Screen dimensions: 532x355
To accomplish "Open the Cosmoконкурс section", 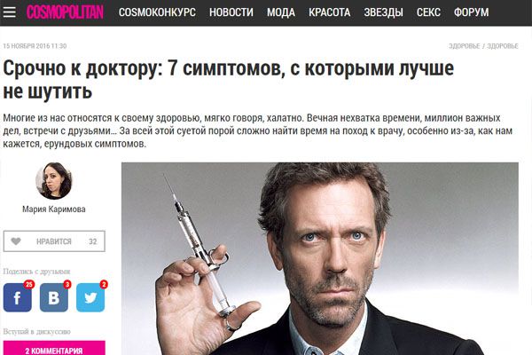I will pos(157,12).
